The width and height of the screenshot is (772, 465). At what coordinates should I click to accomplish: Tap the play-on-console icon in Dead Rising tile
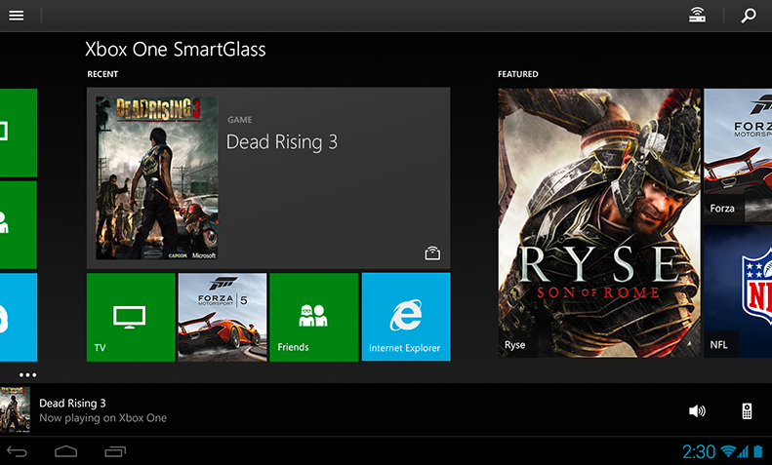click(x=432, y=253)
